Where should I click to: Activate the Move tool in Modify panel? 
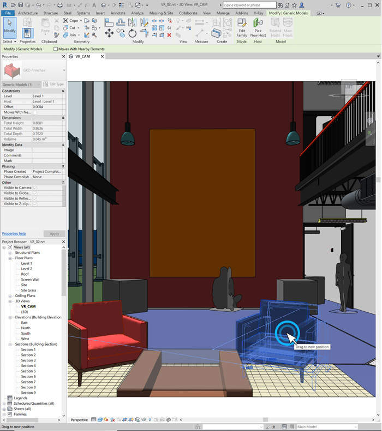[109, 33]
